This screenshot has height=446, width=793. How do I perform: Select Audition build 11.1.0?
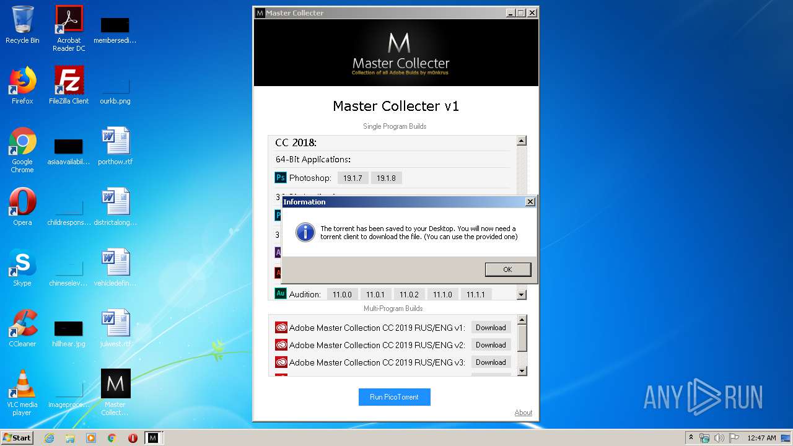(442, 295)
